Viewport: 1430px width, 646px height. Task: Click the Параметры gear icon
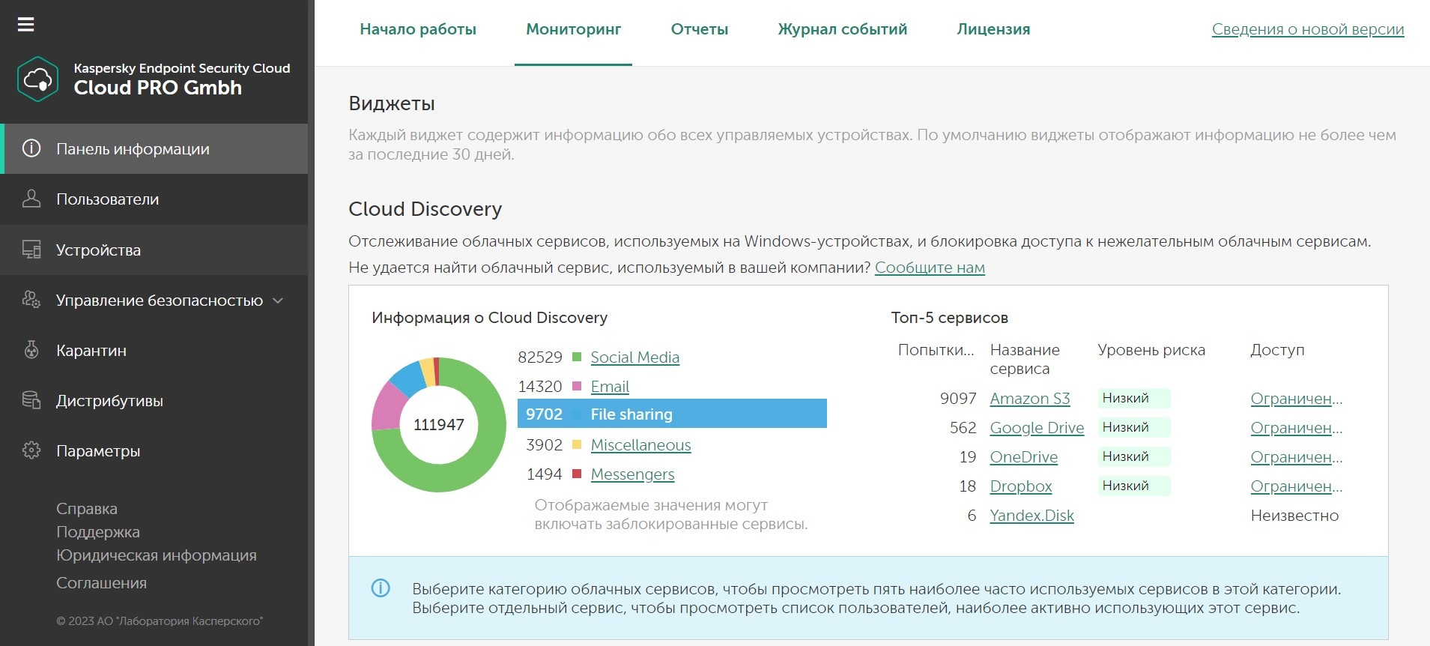click(x=31, y=450)
